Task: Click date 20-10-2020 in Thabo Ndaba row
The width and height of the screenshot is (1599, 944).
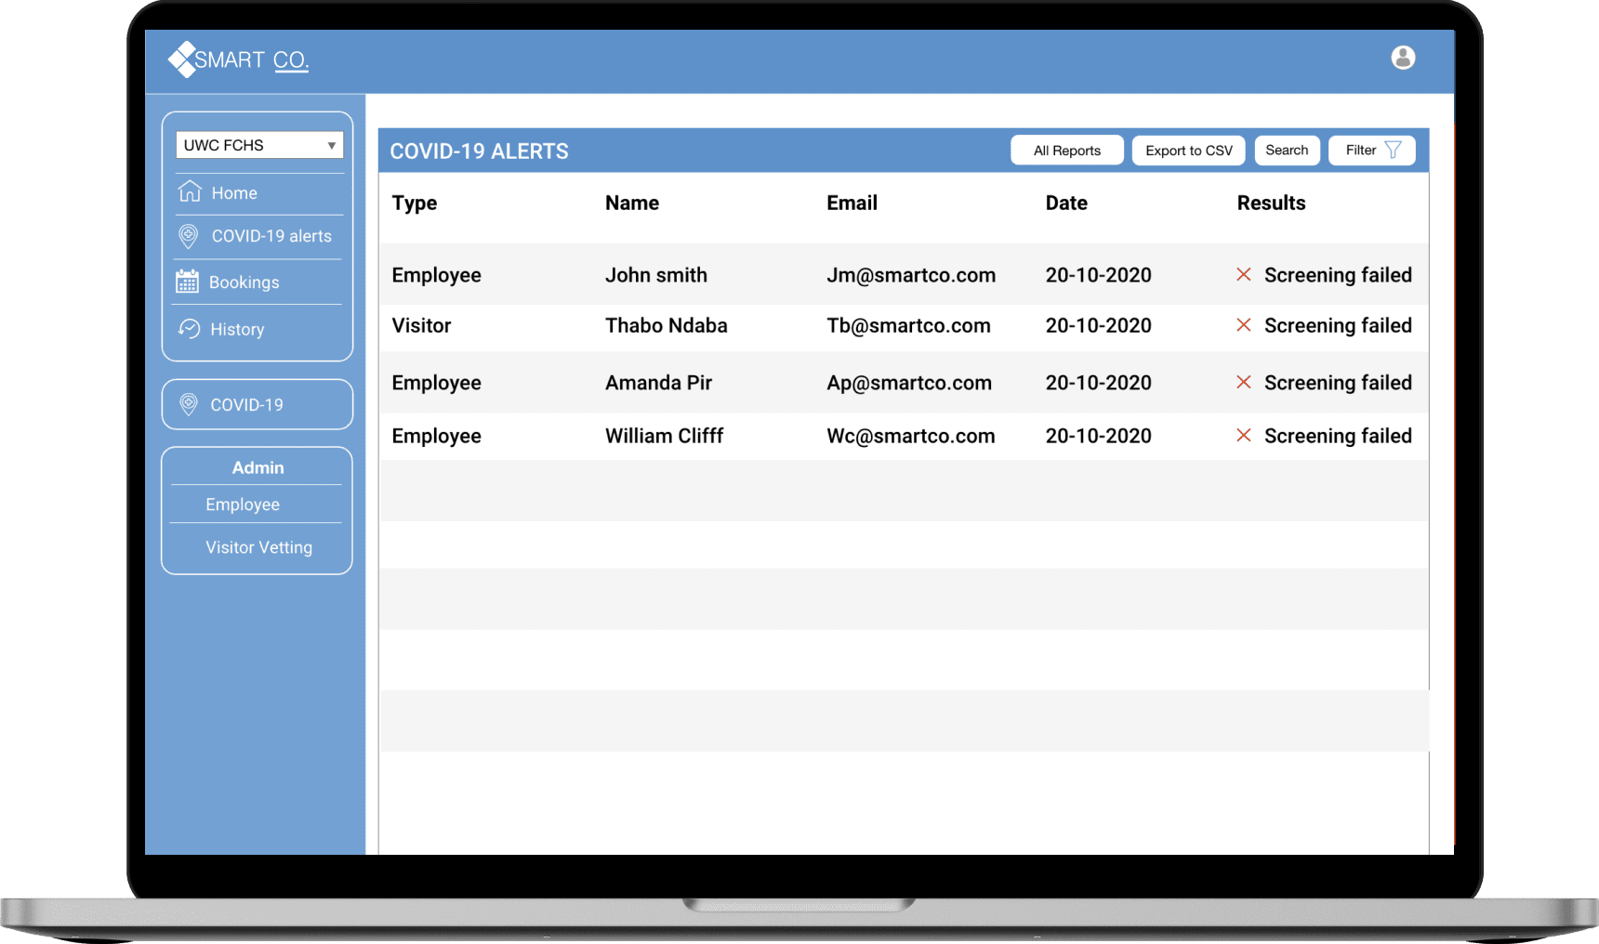Action: pyautogui.click(x=1098, y=325)
